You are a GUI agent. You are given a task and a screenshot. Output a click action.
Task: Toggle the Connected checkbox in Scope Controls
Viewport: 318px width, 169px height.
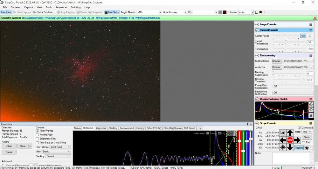point(299,128)
